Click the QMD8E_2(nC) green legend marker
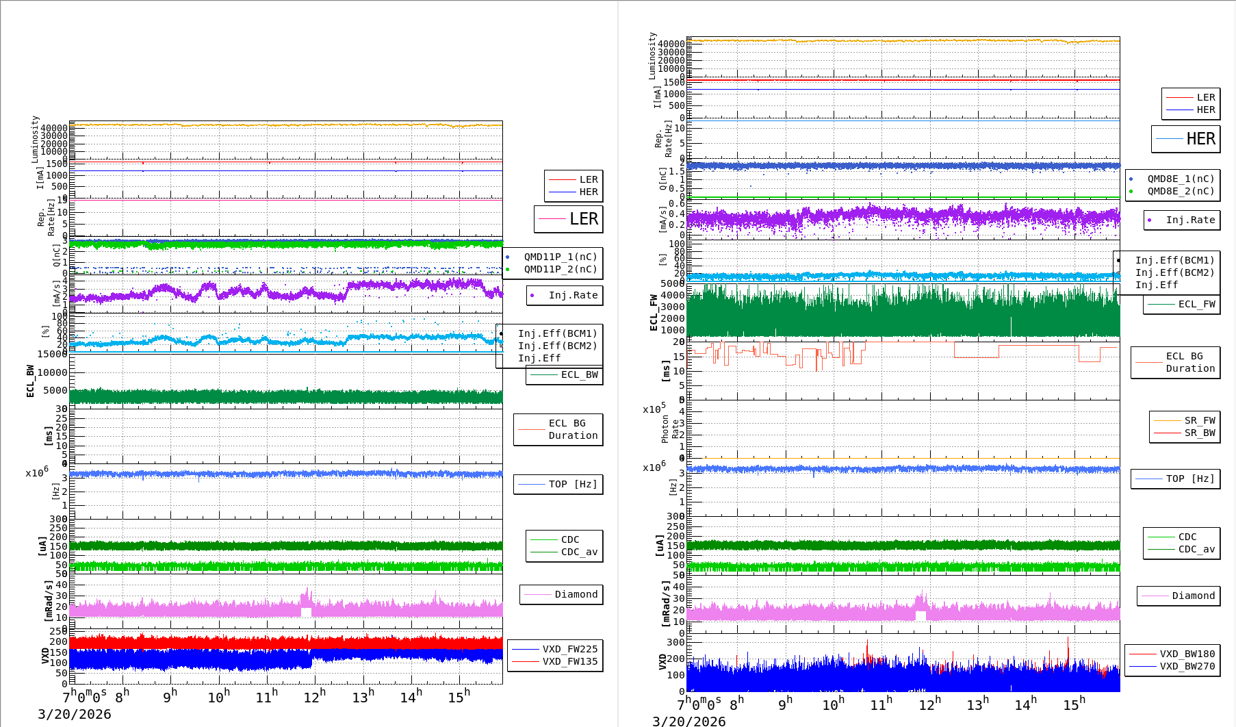The width and height of the screenshot is (1236, 727). coord(1131,192)
